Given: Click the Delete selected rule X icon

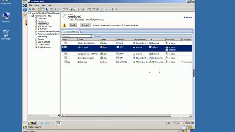Looking at the screenshot, I should [67, 9].
